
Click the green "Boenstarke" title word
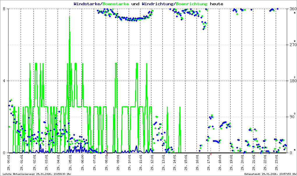pos(116,4)
